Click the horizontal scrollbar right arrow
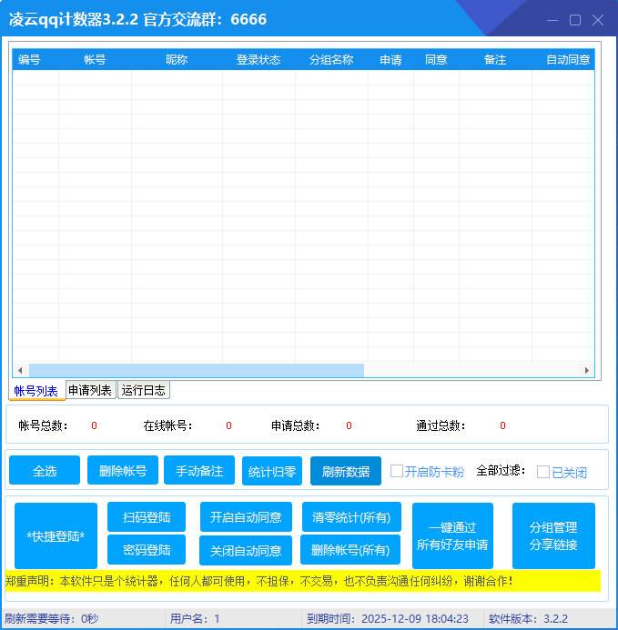The height and width of the screenshot is (630, 618). click(x=587, y=370)
